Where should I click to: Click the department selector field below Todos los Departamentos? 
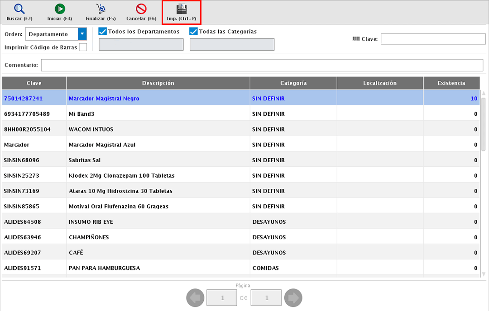pyautogui.click(x=141, y=44)
